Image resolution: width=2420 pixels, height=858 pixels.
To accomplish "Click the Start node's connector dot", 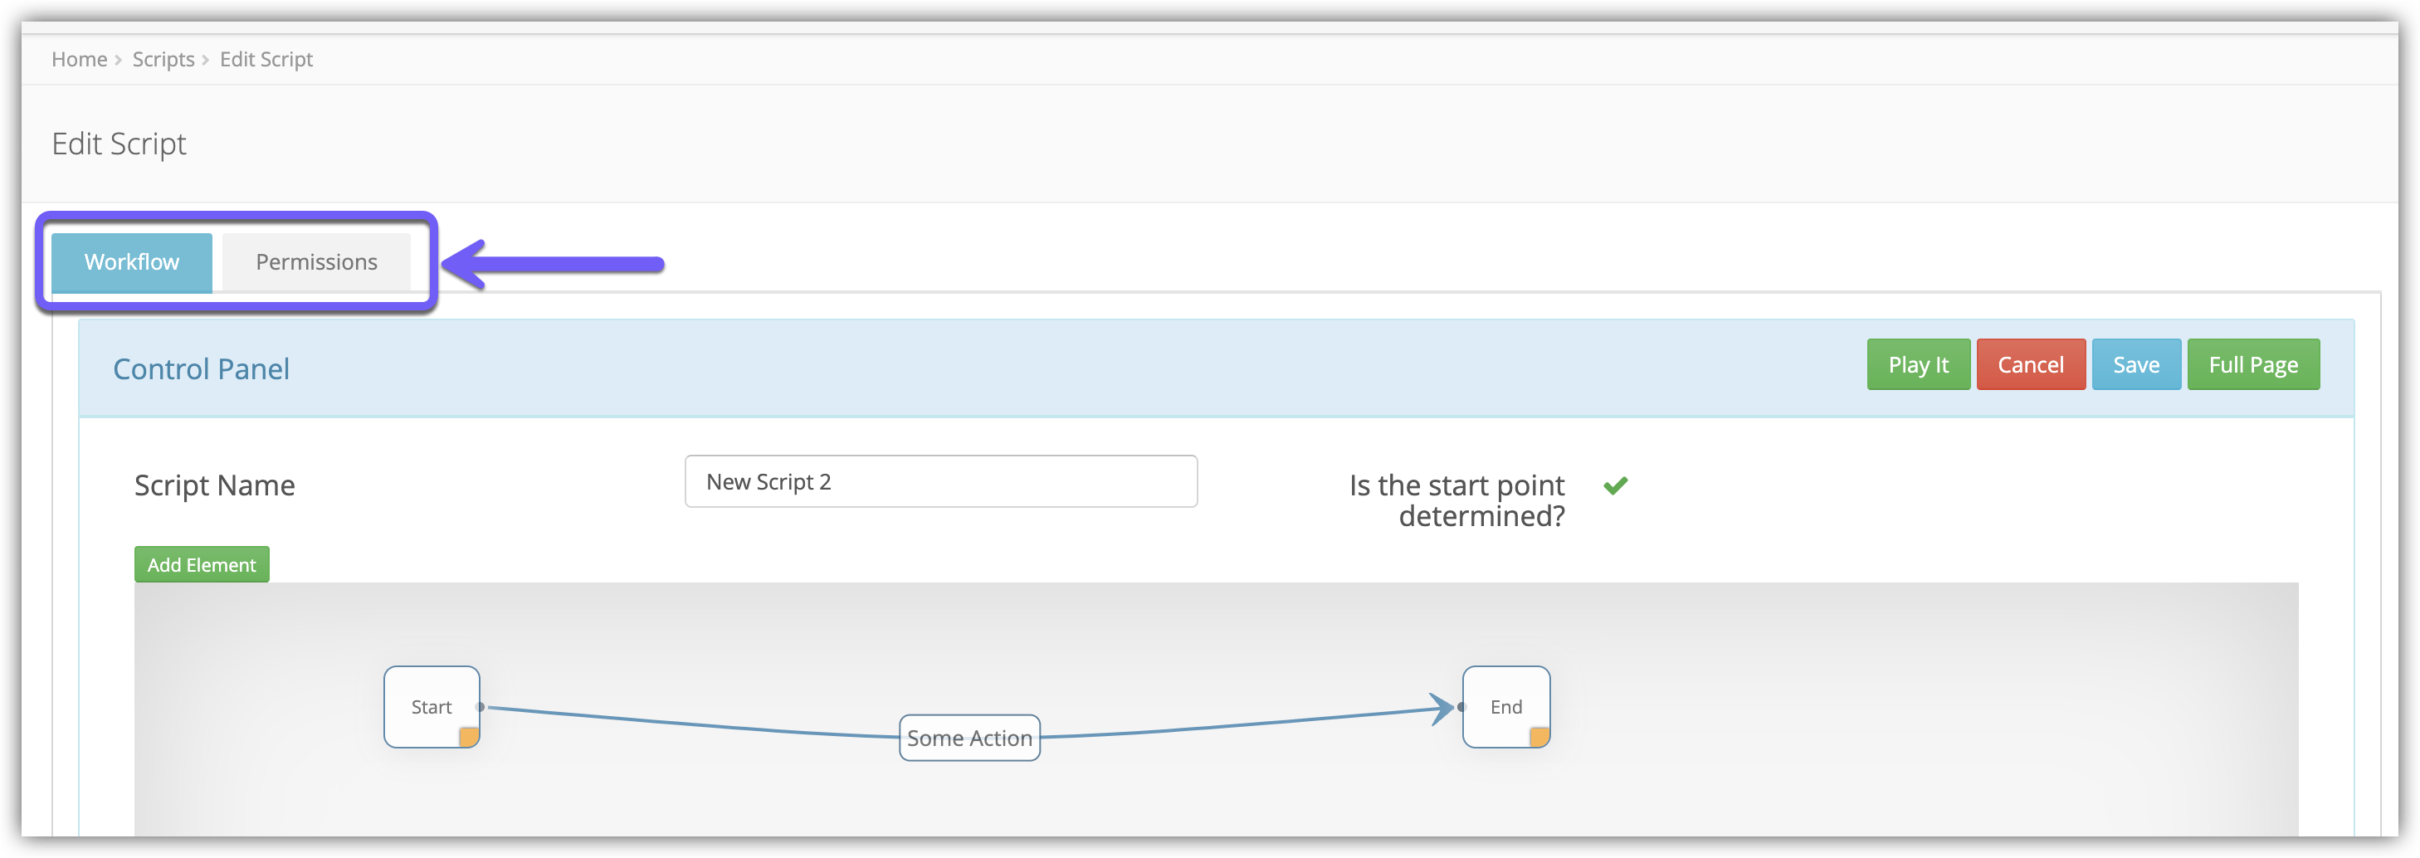I will point(481,707).
